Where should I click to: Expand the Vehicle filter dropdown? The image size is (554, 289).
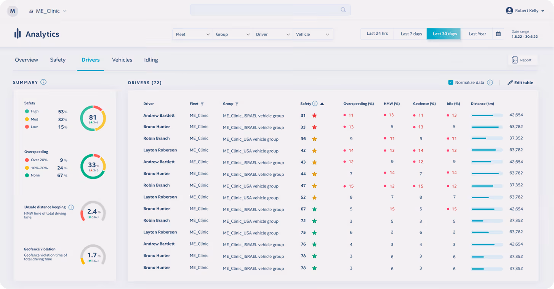click(x=313, y=34)
